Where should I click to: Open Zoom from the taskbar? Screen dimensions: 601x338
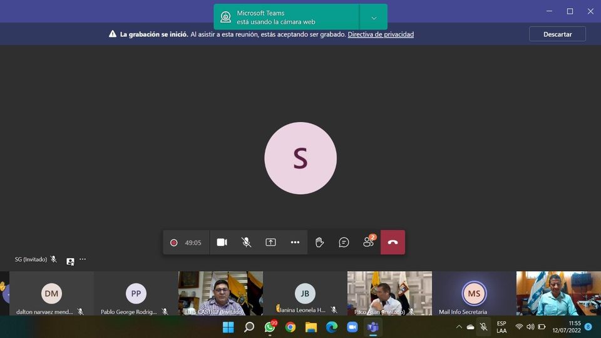(x=352, y=327)
